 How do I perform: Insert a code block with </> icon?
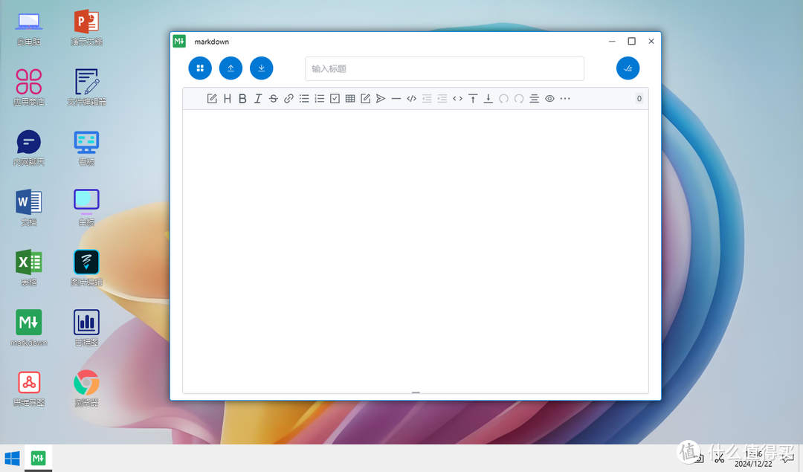point(411,99)
